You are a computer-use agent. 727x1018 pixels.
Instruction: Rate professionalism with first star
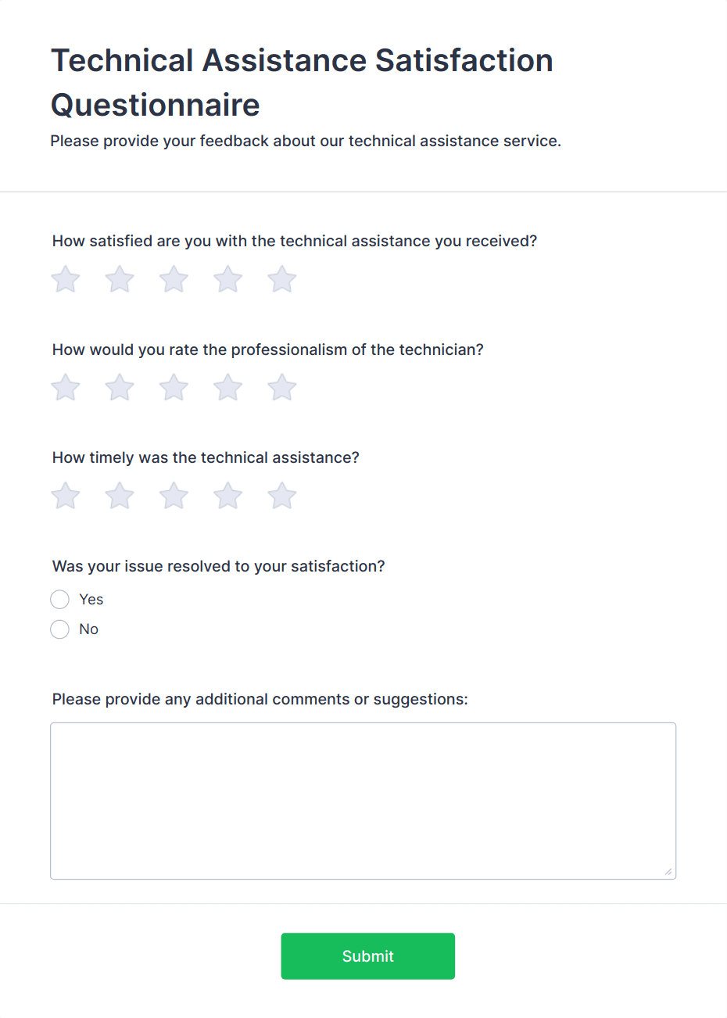point(66,387)
